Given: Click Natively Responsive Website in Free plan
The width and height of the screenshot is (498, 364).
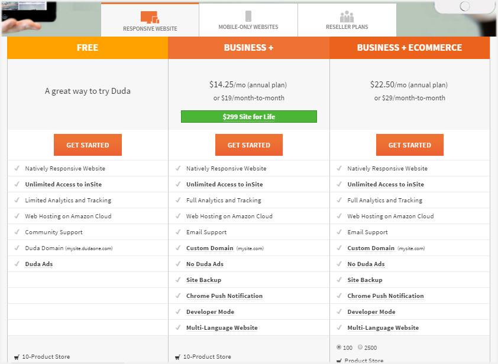Looking at the screenshot, I should tap(65, 169).
